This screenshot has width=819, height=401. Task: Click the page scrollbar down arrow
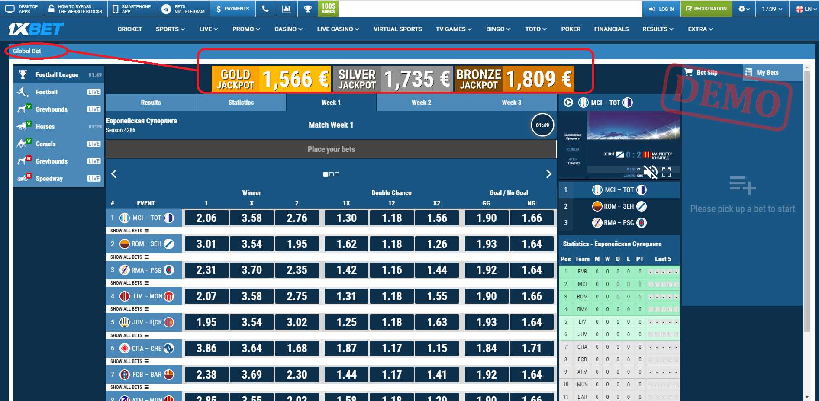[x=807, y=397]
